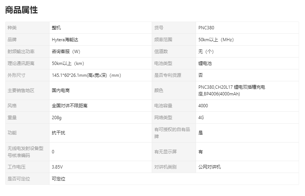Click the PNC380 item number value
This screenshot has width=305, height=196.
point(206,28)
